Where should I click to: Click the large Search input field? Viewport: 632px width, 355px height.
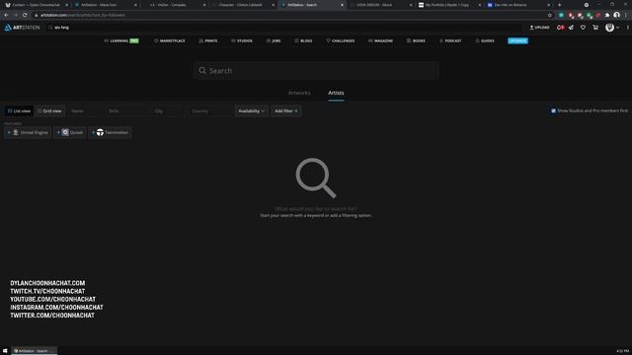click(316, 71)
